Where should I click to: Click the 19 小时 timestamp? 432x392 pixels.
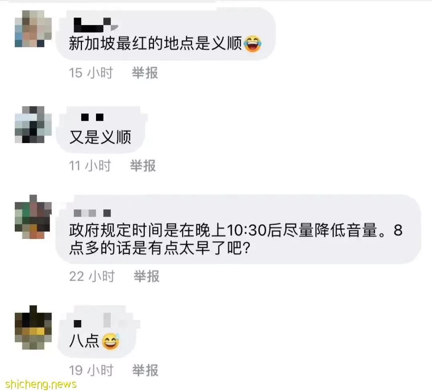click(91, 370)
